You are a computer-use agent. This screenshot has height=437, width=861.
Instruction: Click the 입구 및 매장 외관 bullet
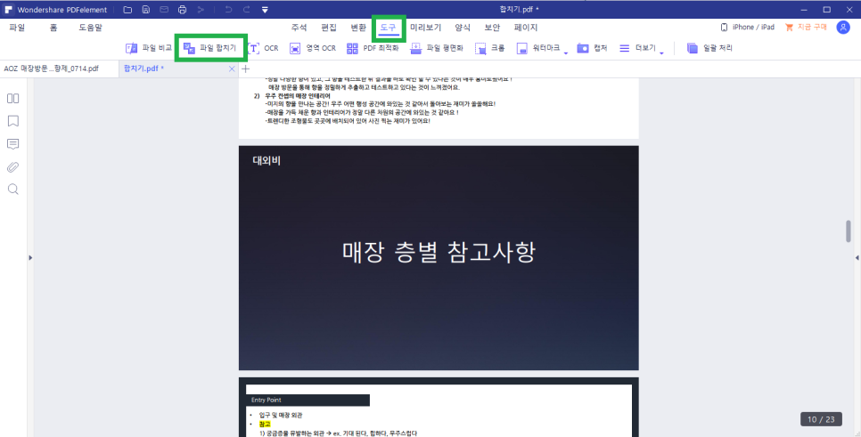281,416
